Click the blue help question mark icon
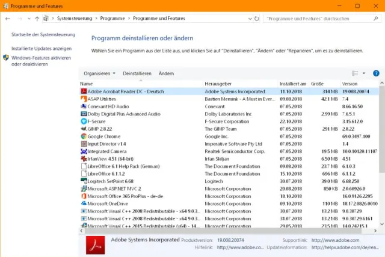Viewport: 385px width, 257px height. 376,73
